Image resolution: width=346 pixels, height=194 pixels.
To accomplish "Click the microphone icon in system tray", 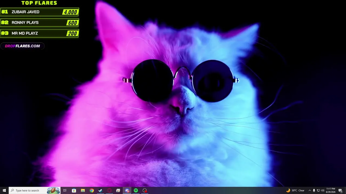I will click(x=314, y=190).
